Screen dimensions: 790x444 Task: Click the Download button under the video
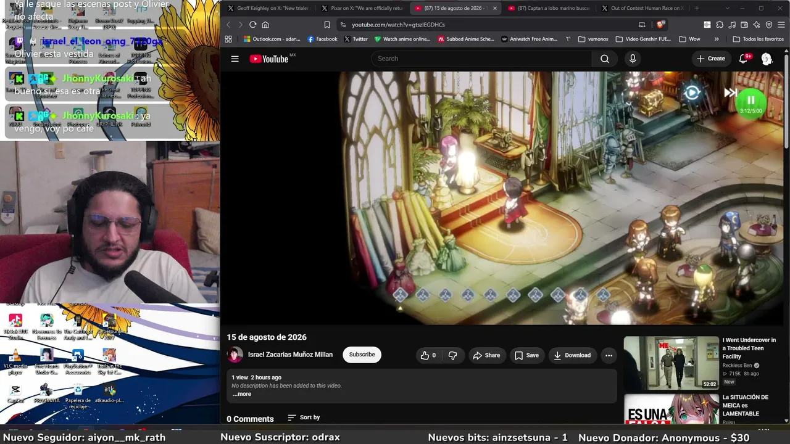(x=572, y=355)
